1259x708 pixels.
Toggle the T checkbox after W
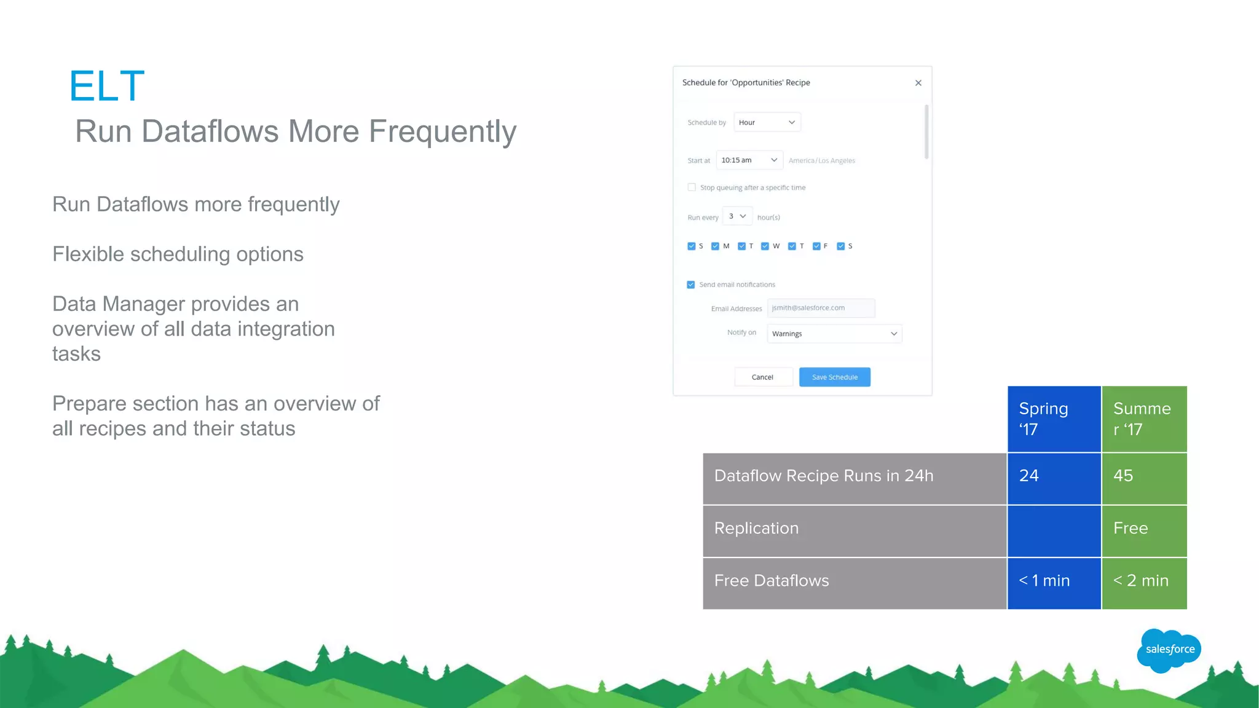click(x=792, y=246)
